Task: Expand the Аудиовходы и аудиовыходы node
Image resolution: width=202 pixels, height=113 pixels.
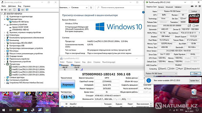Action: pos(5,17)
